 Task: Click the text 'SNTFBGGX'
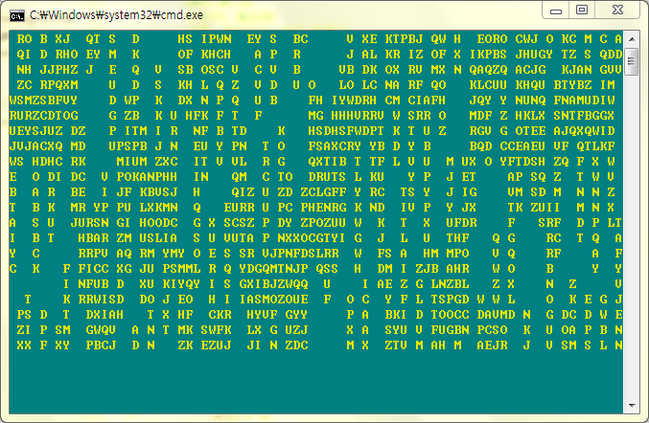coord(584,116)
